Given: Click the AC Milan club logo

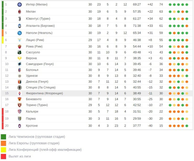Looking at the screenshot, I should coord(20,12).
